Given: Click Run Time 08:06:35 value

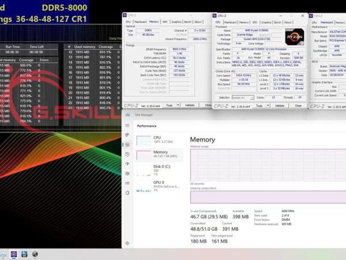Looking at the screenshot, I should tap(12, 52).
